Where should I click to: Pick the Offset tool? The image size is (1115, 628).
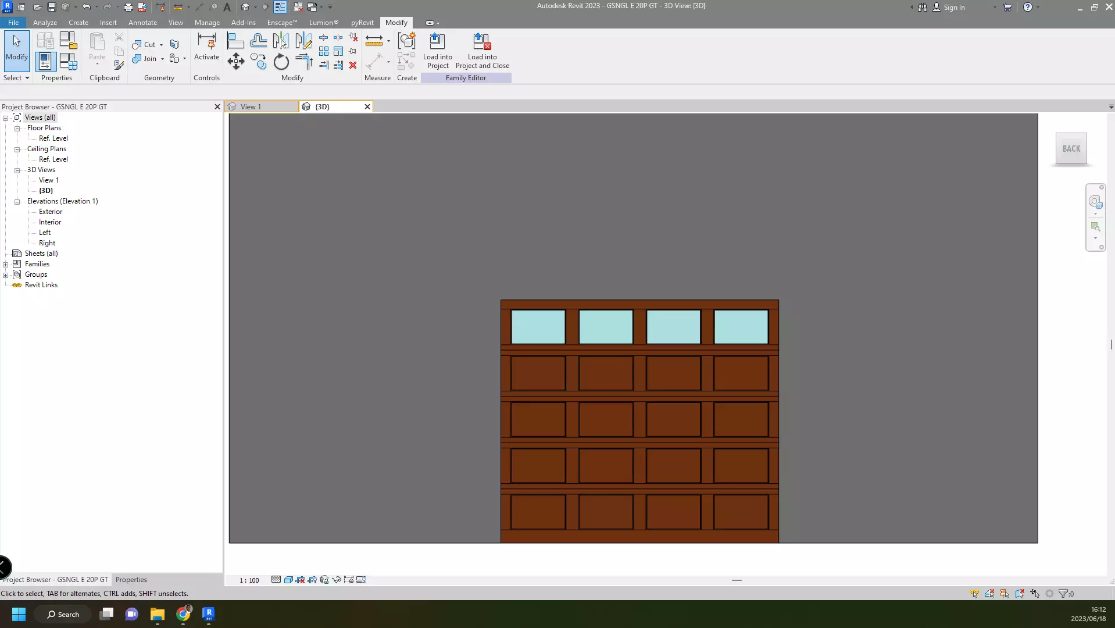pyautogui.click(x=259, y=41)
